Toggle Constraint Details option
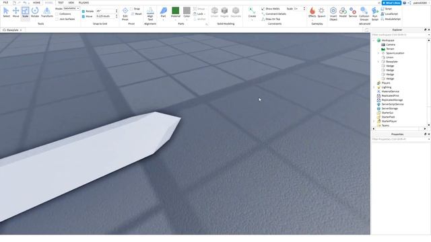Screen dimensions: 431x242 coord(274,13)
